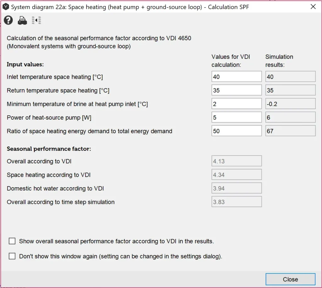Click the domestic hot water SPF value

click(236, 188)
